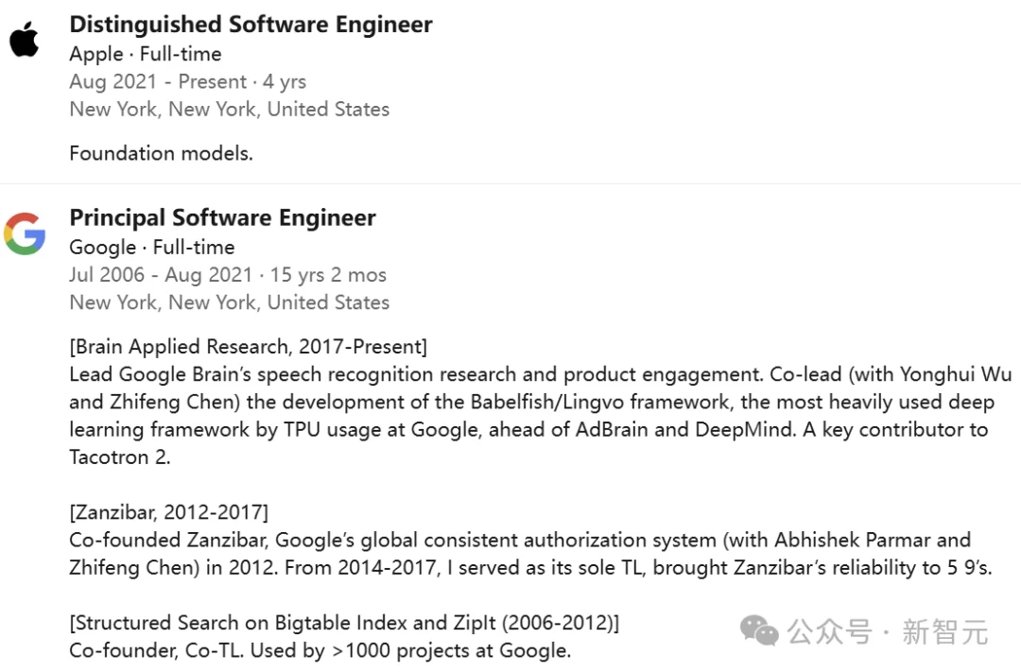This screenshot has width=1021, height=672.
Task: Click the Co-founder, Co-TL description line
Action: (x=320, y=650)
